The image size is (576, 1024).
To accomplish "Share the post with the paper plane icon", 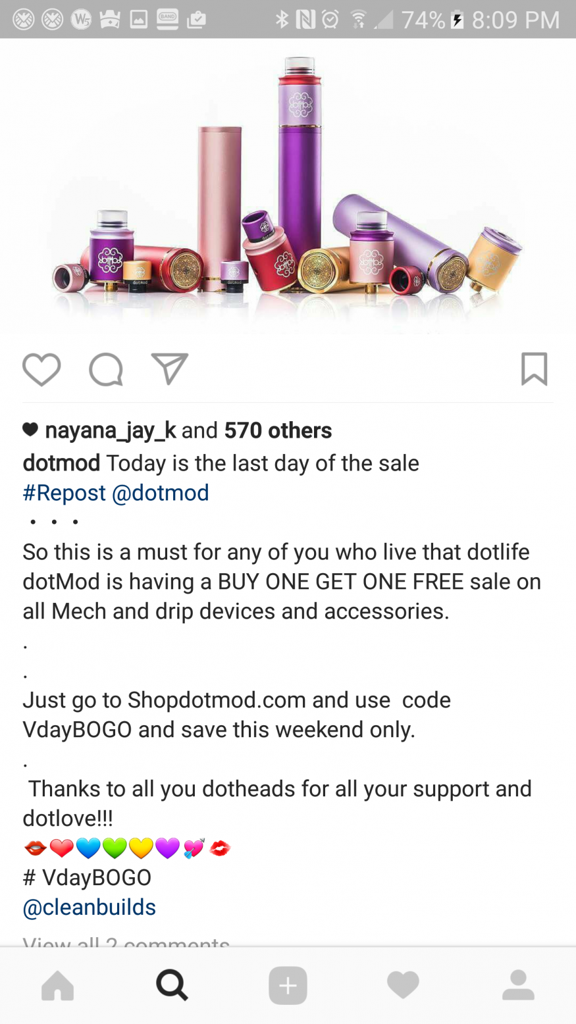I will (x=170, y=369).
